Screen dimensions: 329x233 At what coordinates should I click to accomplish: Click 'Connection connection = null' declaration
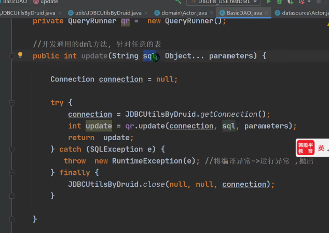tap(114, 79)
